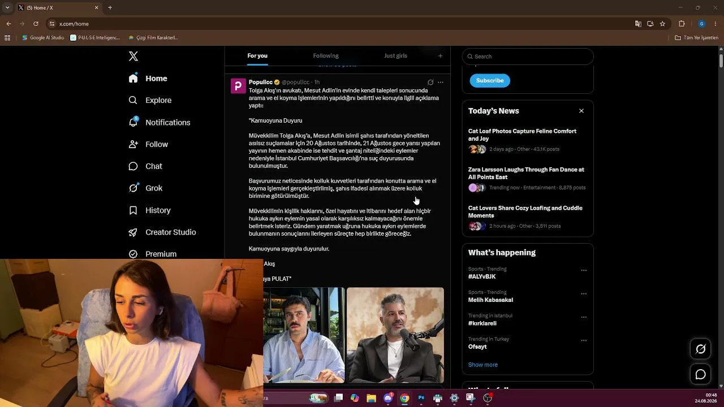Screen dimensions: 724x407
Task: Open the Çizgi Film Karakterleri bookmark
Action: pyautogui.click(x=153, y=38)
